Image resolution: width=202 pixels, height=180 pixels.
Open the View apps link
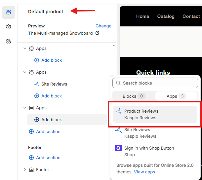(x=144, y=172)
